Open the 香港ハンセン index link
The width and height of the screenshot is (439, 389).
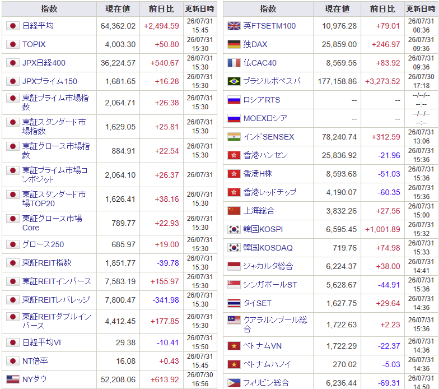click(265, 155)
